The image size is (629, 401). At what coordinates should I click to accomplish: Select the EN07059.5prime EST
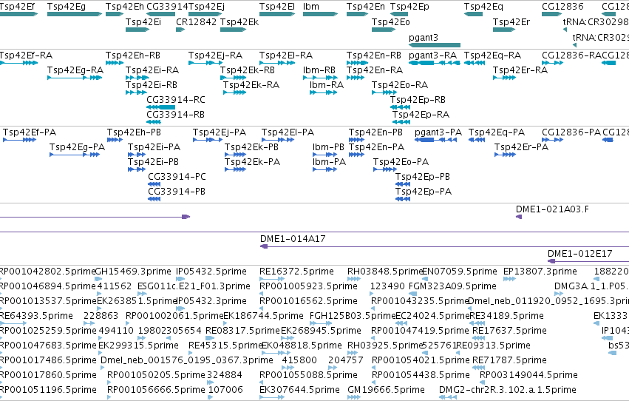(425, 279)
